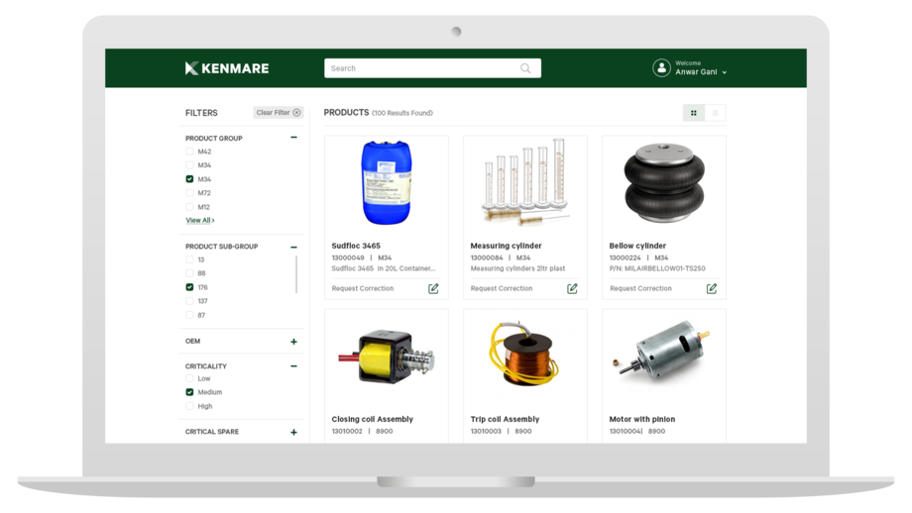Click the Motor with pinion title
This screenshot has width=912, height=513.
(642, 419)
